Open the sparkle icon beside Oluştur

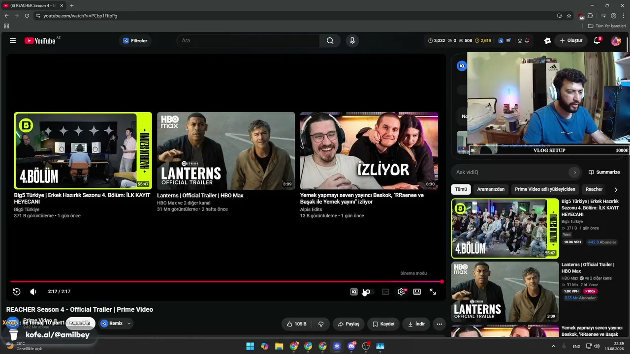click(x=547, y=41)
